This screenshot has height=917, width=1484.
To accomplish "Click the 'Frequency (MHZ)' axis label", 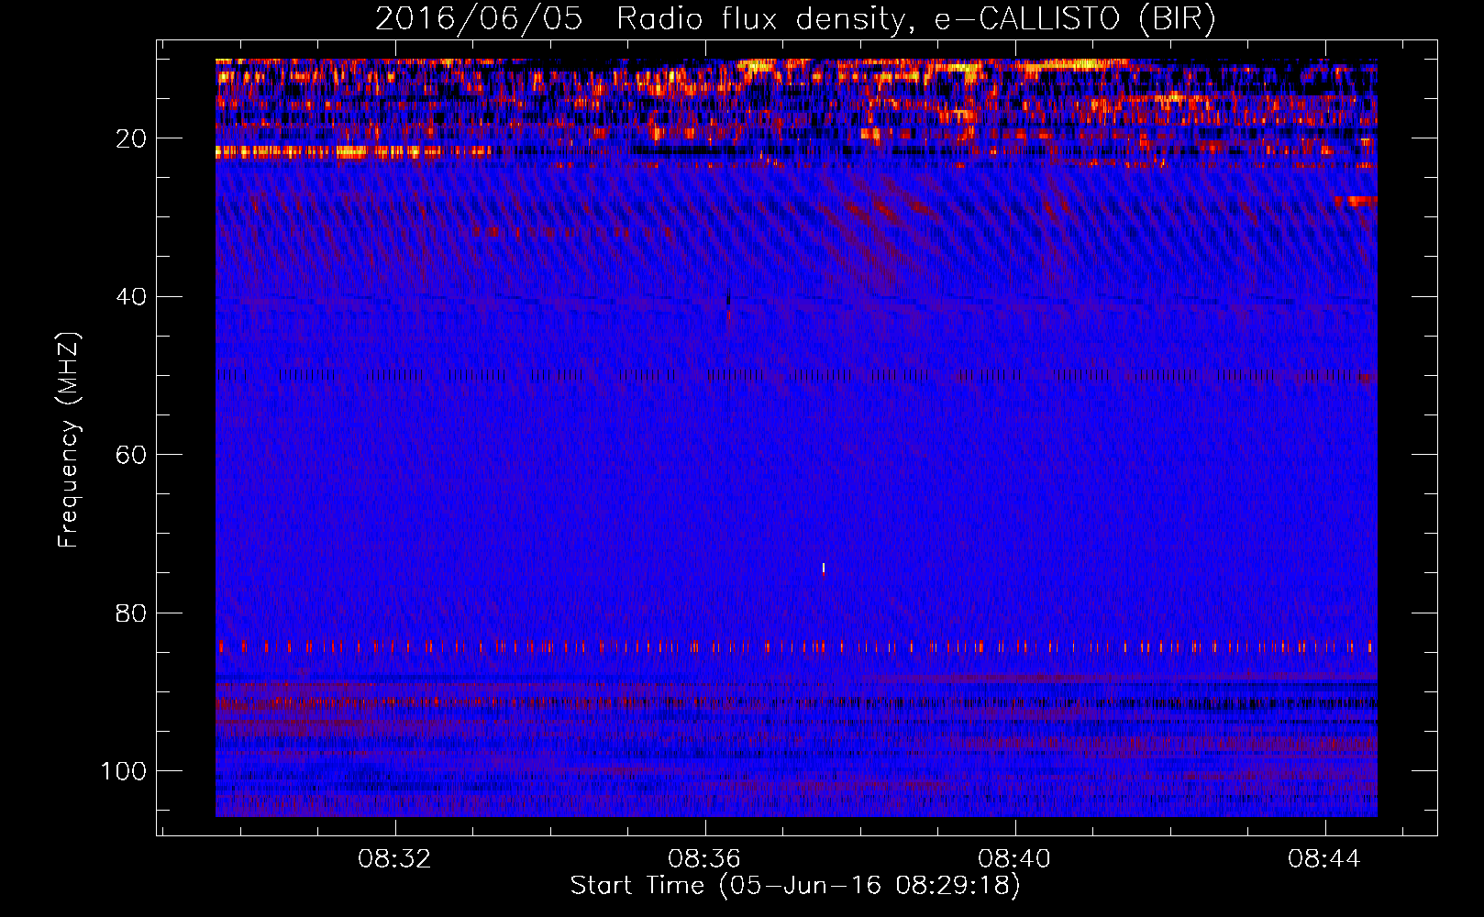I will [x=69, y=440].
